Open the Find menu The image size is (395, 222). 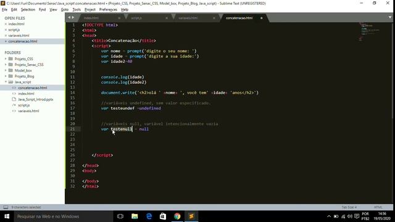(43, 10)
